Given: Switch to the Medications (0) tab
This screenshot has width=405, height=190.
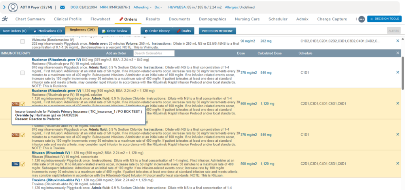Looking at the screenshot, I should point(47,31).
